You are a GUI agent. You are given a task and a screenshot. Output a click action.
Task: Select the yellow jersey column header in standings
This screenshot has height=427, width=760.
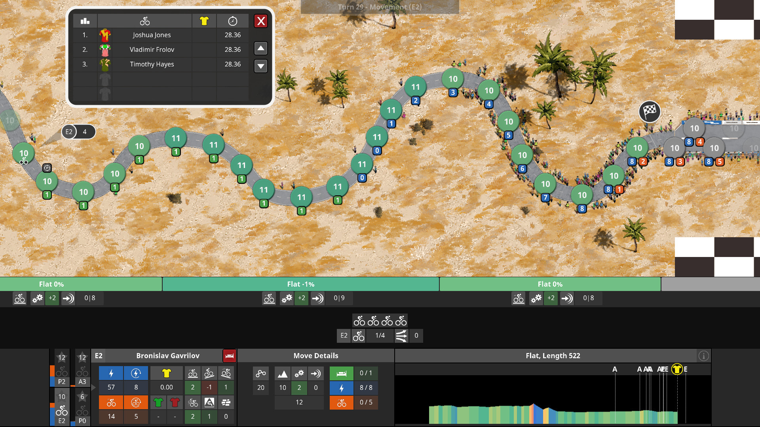[x=204, y=21]
